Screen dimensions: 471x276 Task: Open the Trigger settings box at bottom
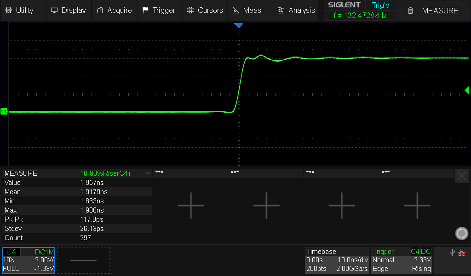pyautogui.click(x=402, y=260)
